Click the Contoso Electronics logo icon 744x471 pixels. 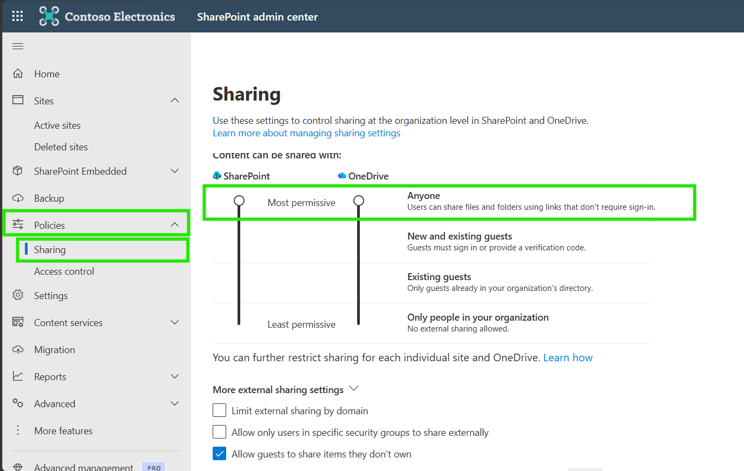pyautogui.click(x=49, y=16)
